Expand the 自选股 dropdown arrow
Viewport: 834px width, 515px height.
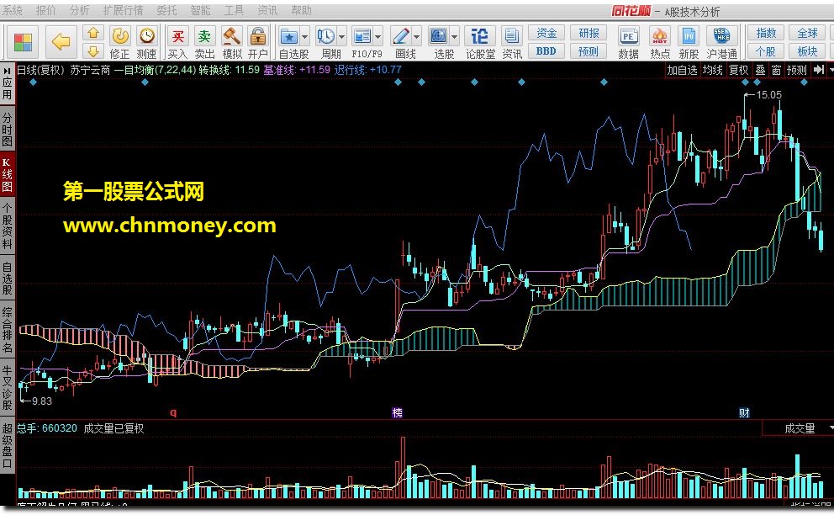click(x=305, y=37)
